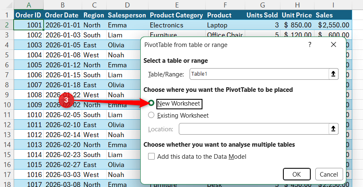Select column D header
This screenshot has height=187, width=363.
point(127,5)
